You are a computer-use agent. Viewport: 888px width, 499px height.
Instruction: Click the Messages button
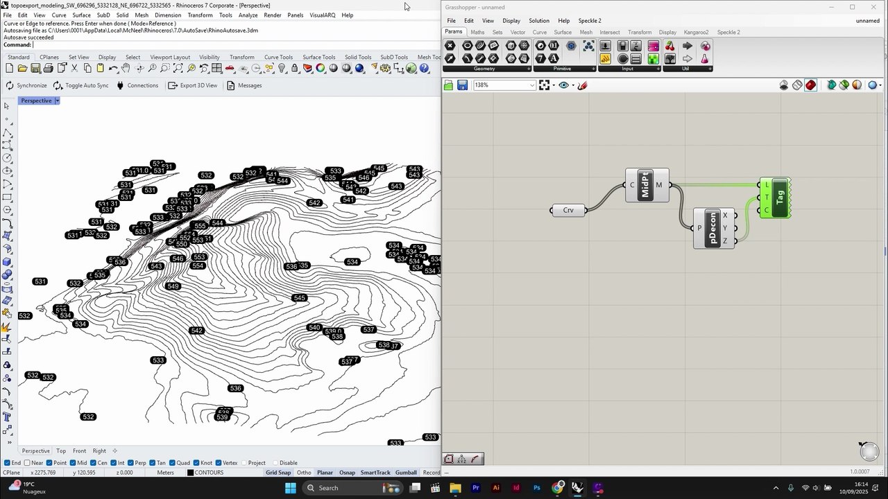point(244,85)
